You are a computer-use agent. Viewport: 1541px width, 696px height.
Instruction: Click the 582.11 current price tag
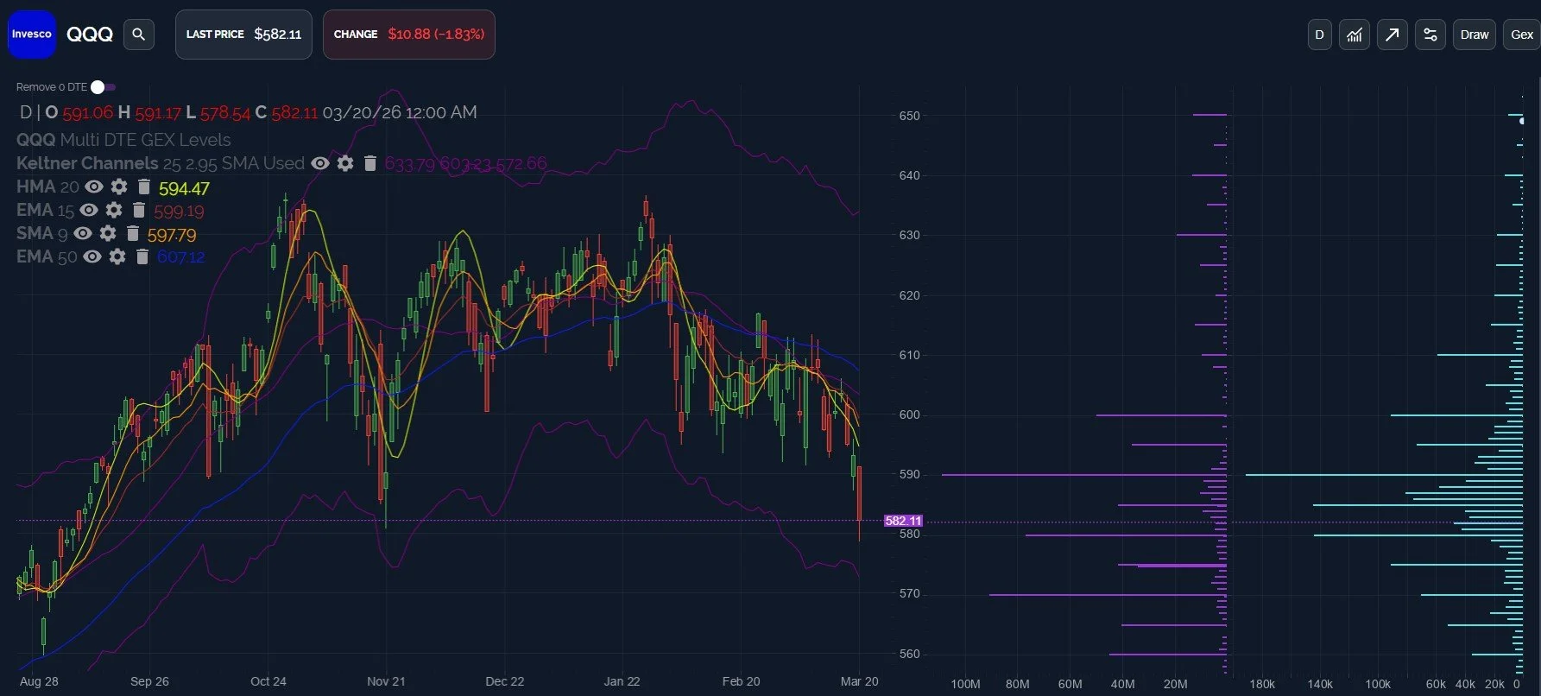tap(903, 521)
